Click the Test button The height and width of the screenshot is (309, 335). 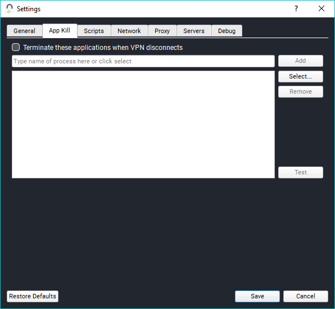(301, 172)
